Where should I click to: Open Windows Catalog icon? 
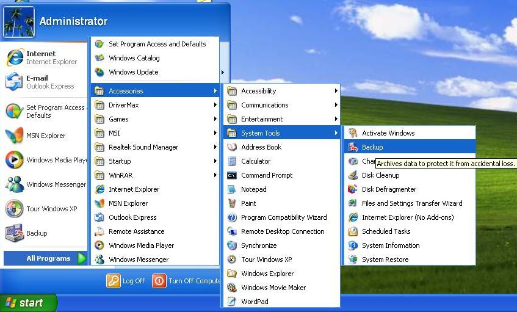[x=99, y=58]
